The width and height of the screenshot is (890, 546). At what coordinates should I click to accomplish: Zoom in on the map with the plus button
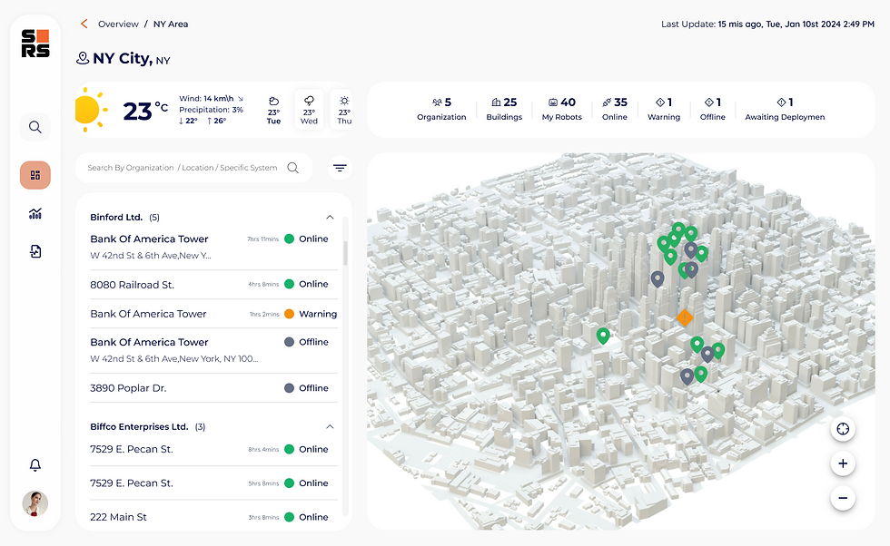(843, 463)
